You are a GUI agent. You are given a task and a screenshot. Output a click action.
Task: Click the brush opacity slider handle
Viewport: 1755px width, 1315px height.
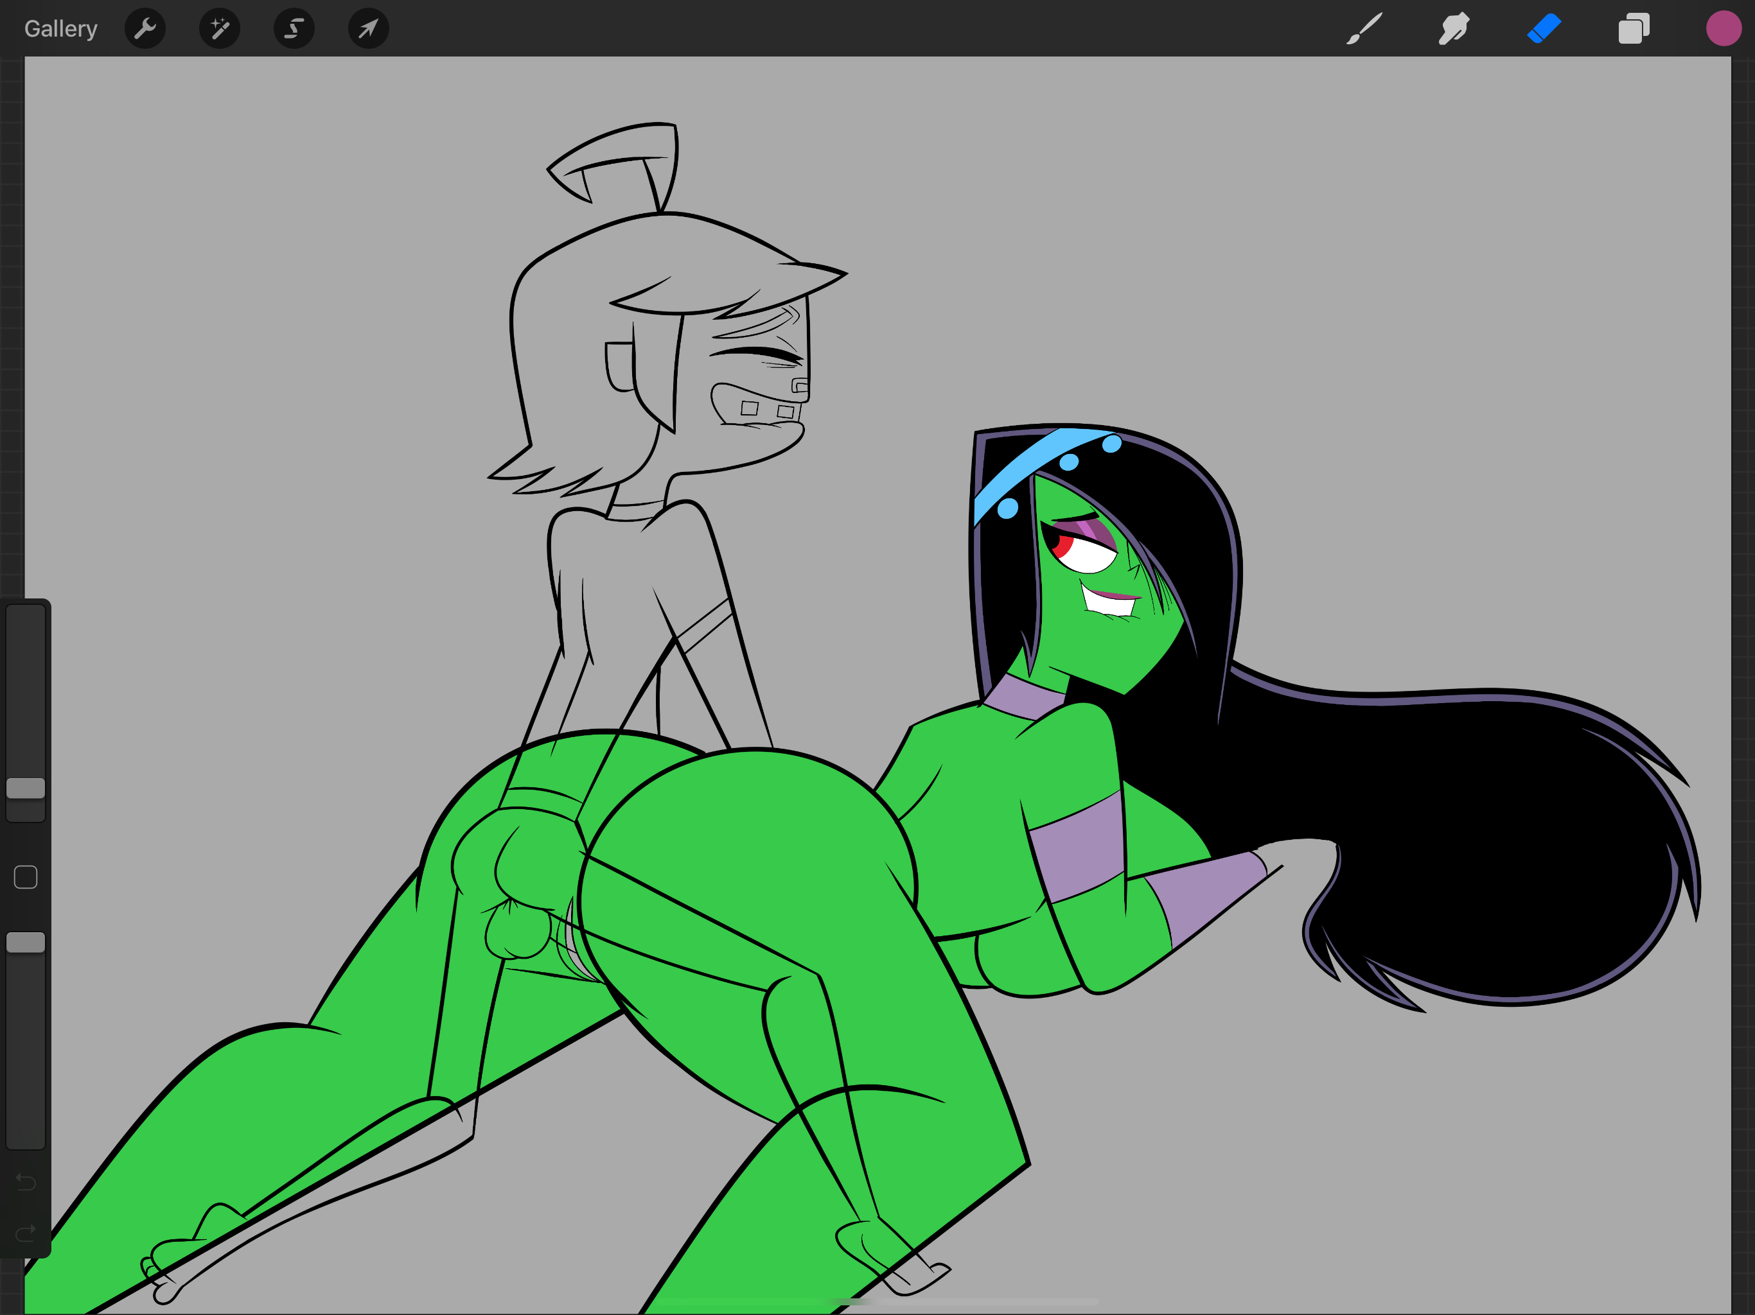[x=26, y=942]
